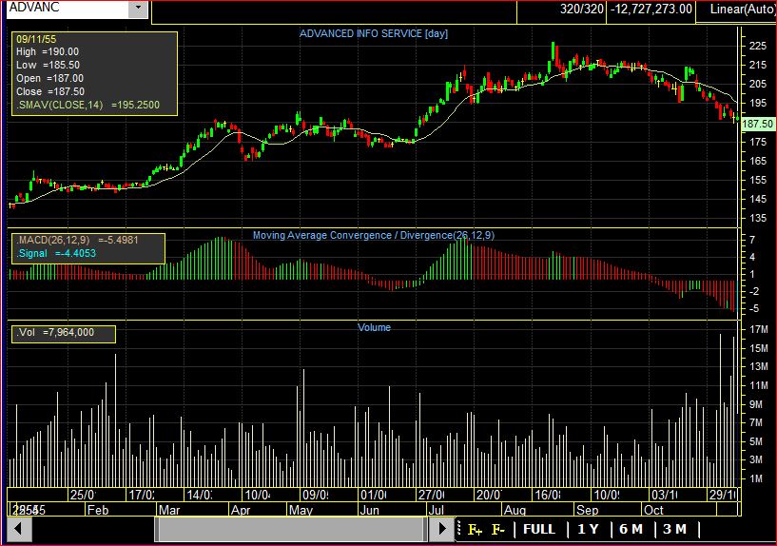Click the 205 price axis label
777x546 pixels.
[758, 85]
